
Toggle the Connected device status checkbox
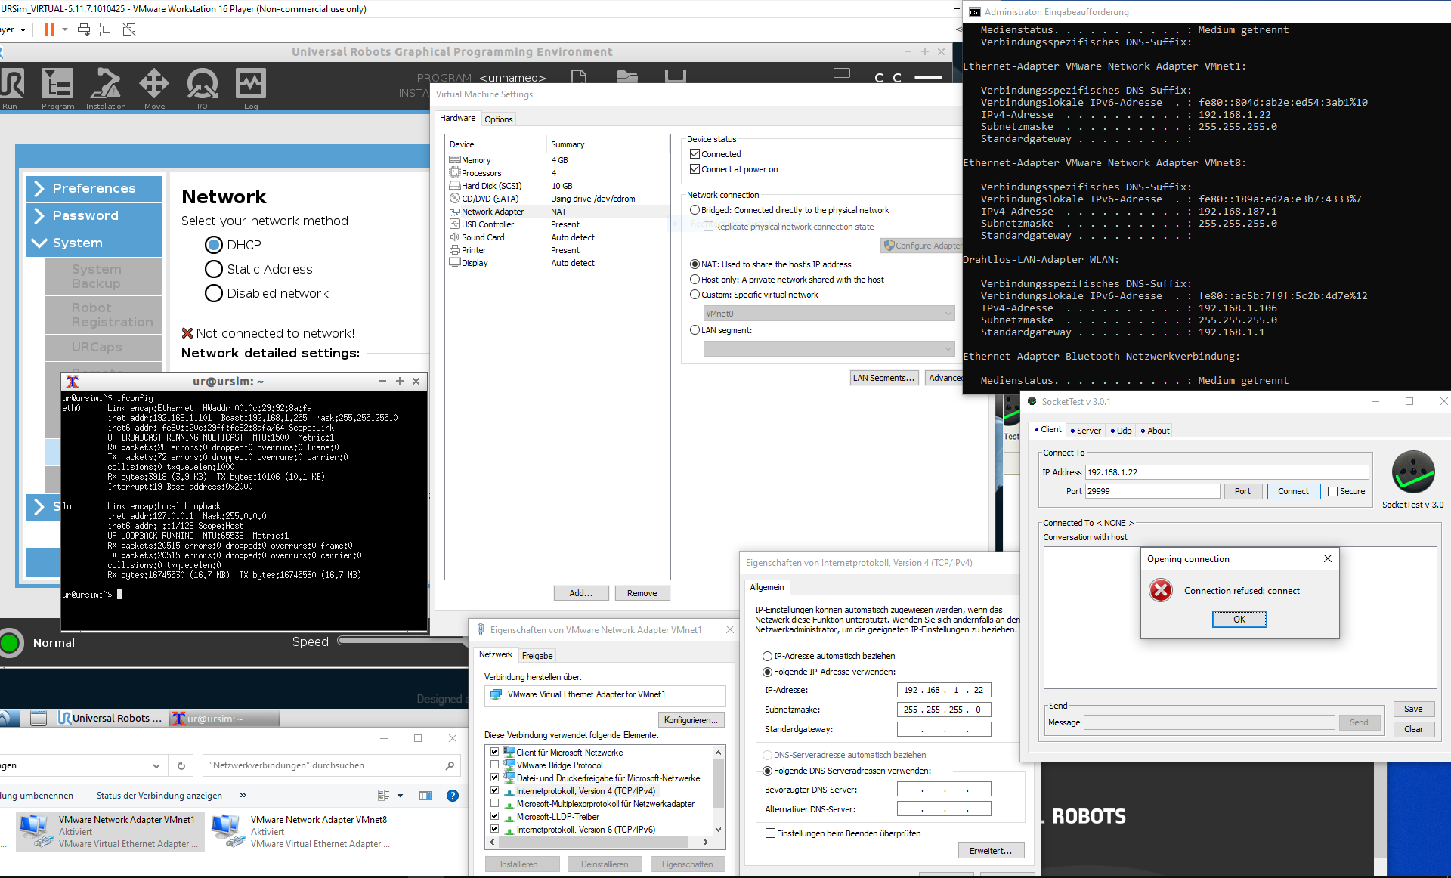tap(695, 153)
